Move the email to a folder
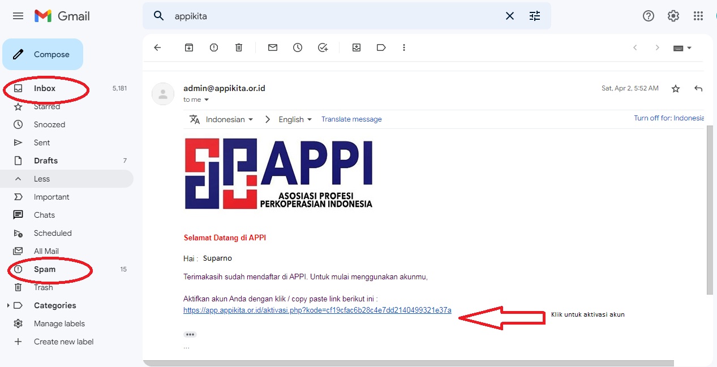 click(357, 48)
